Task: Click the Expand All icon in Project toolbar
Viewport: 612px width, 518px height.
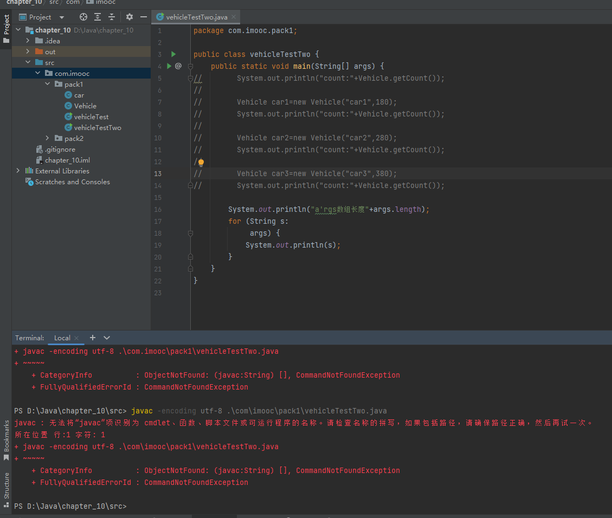Action: tap(98, 17)
